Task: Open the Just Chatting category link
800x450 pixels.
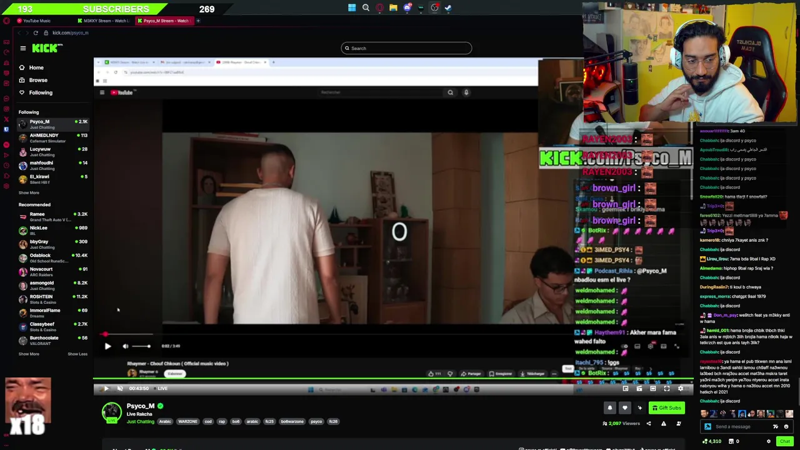Action: tap(141, 422)
